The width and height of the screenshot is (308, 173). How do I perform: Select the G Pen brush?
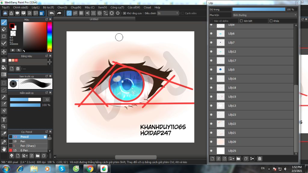point(28,150)
